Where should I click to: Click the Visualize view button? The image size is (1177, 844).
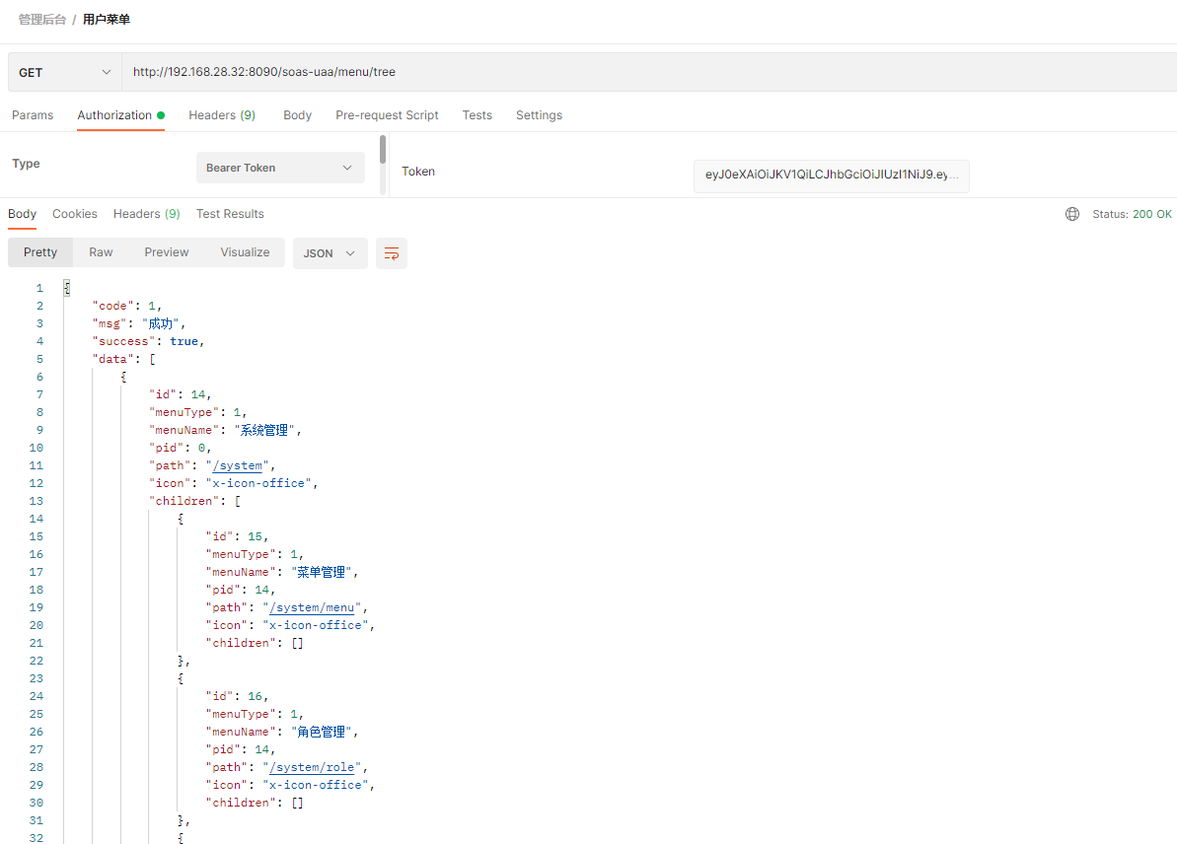(x=245, y=252)
